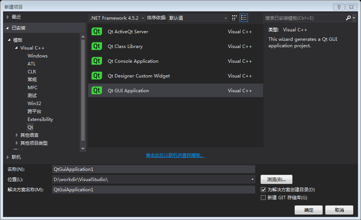Screen dimensions: 361x220
Task: Select Extensibility template category
Action: click(40, 119)
